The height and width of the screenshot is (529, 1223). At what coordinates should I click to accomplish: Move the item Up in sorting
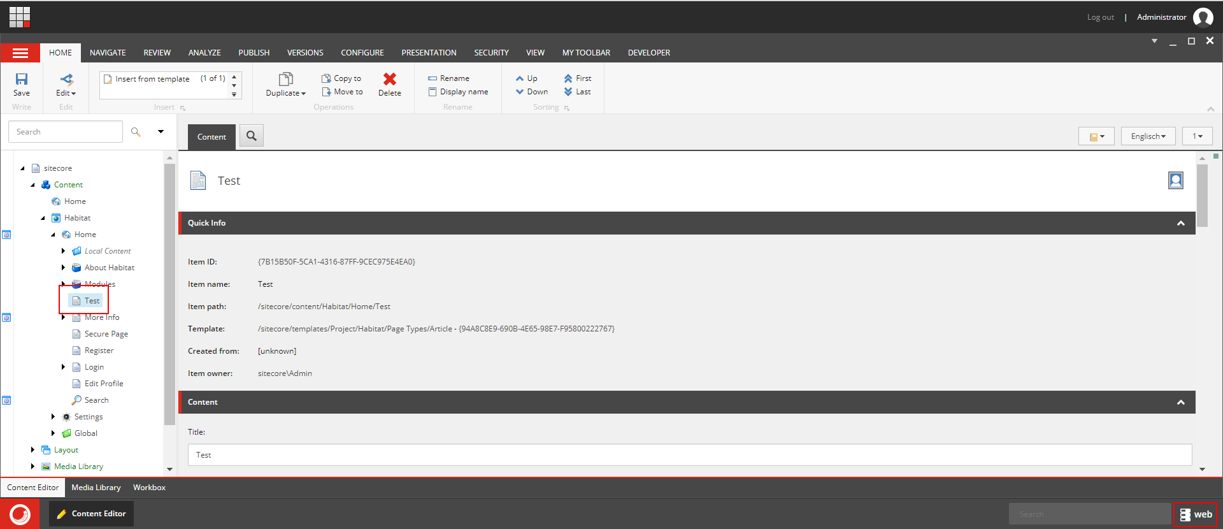tap(527, 78)
